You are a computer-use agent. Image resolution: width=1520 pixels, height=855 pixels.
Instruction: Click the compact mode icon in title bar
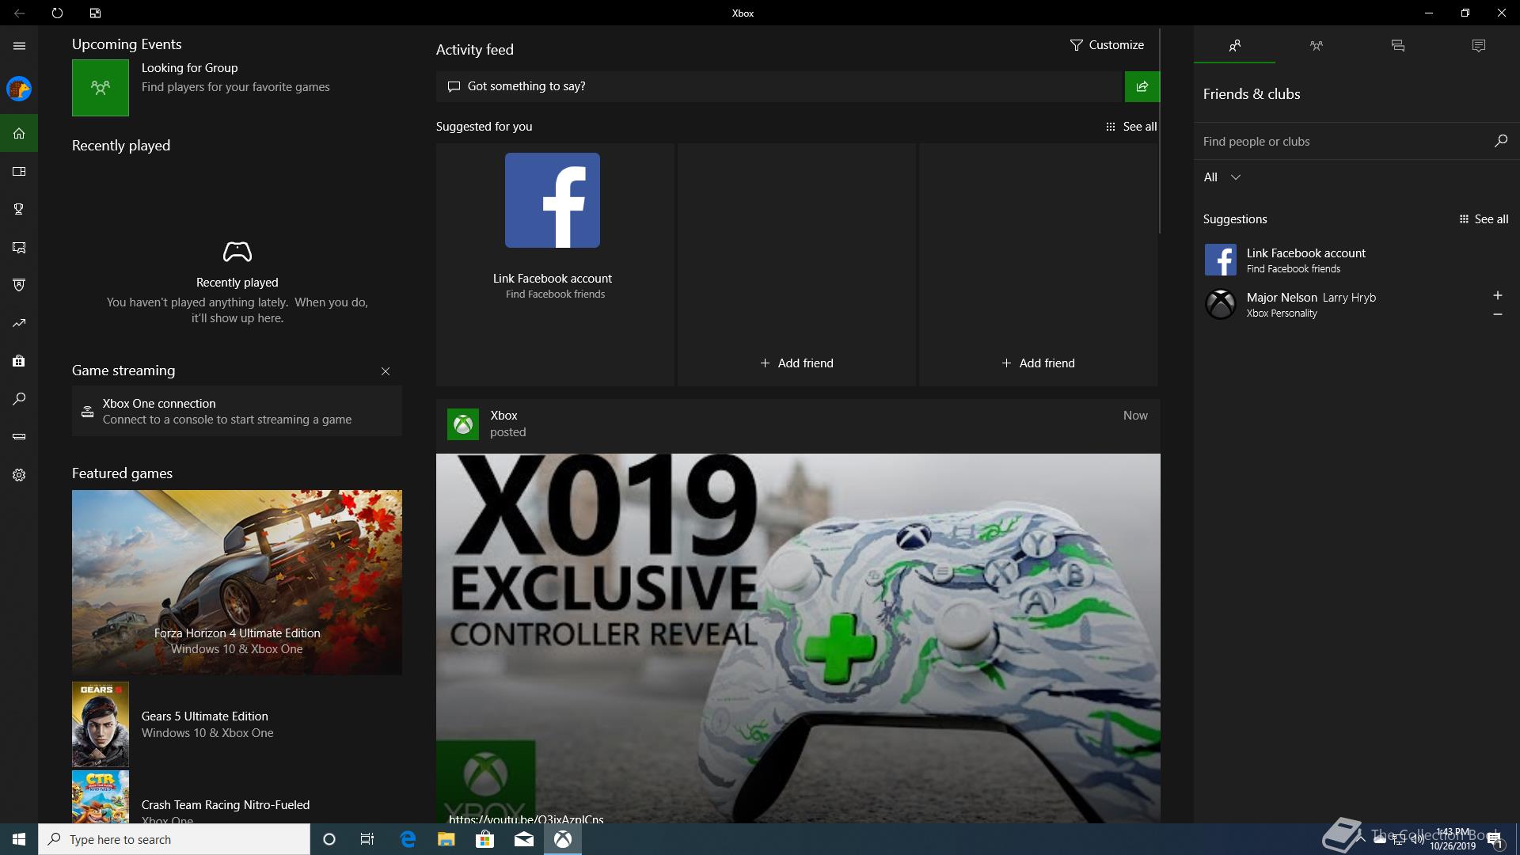point(95,13)
